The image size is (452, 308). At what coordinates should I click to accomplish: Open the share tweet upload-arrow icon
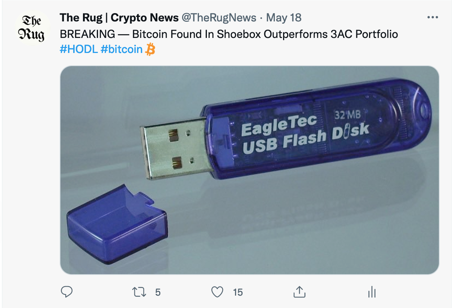pos(298,291)
